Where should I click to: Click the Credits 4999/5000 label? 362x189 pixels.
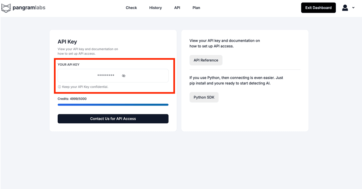pyautogui.click(x=72, y=99)
